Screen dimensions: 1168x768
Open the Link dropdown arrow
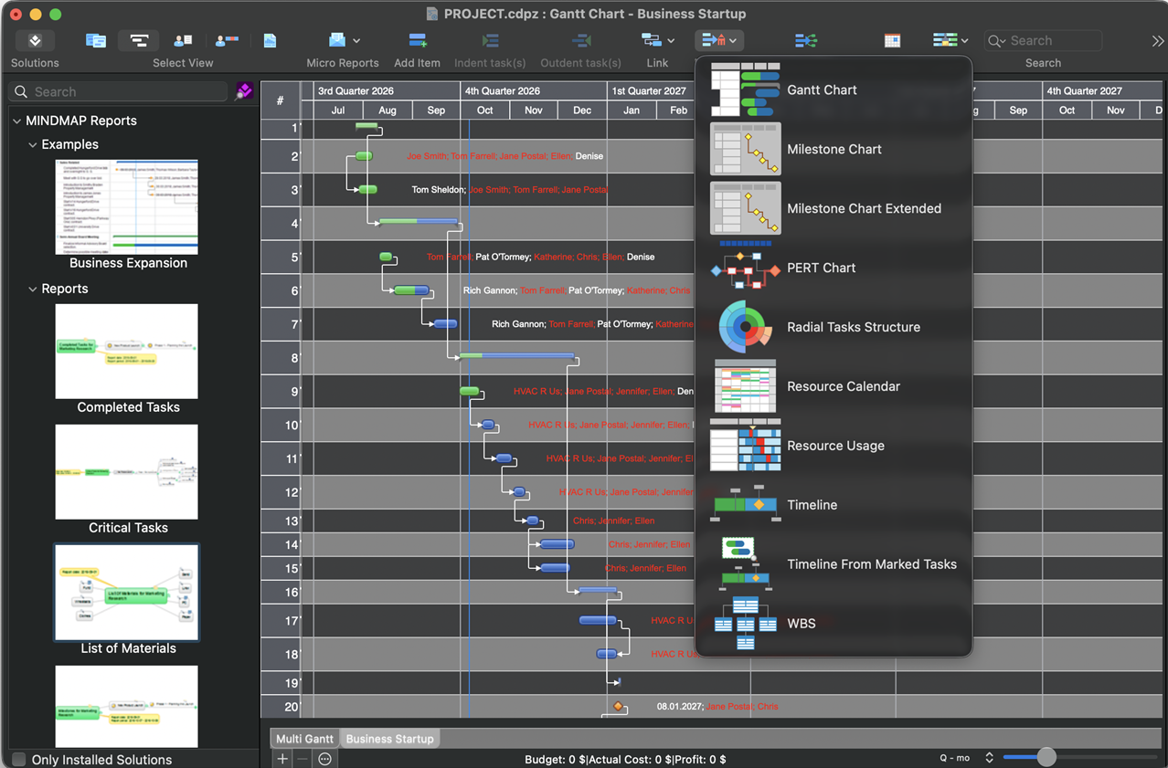pos(671,41)
